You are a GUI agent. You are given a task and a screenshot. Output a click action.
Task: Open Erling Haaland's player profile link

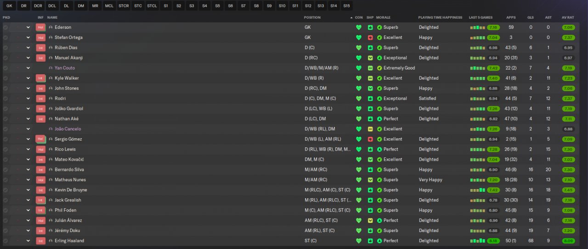coord(69,241)
